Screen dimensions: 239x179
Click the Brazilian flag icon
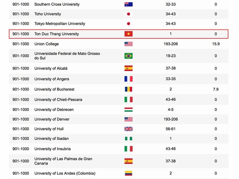(x=128, y=56)
